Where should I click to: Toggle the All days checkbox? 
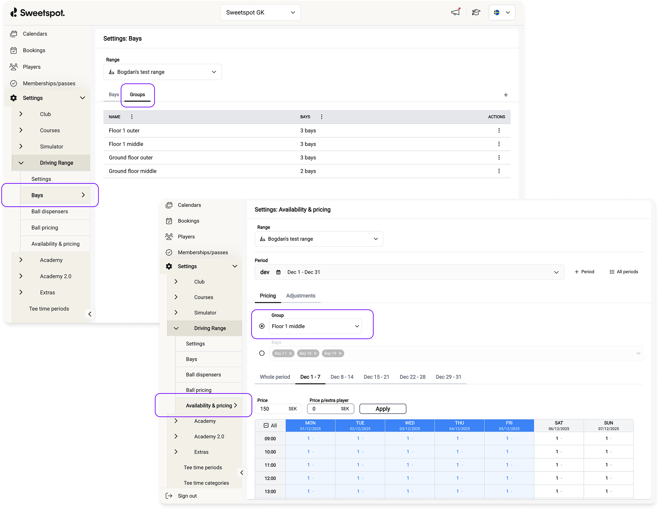click(x=266, y=426)
